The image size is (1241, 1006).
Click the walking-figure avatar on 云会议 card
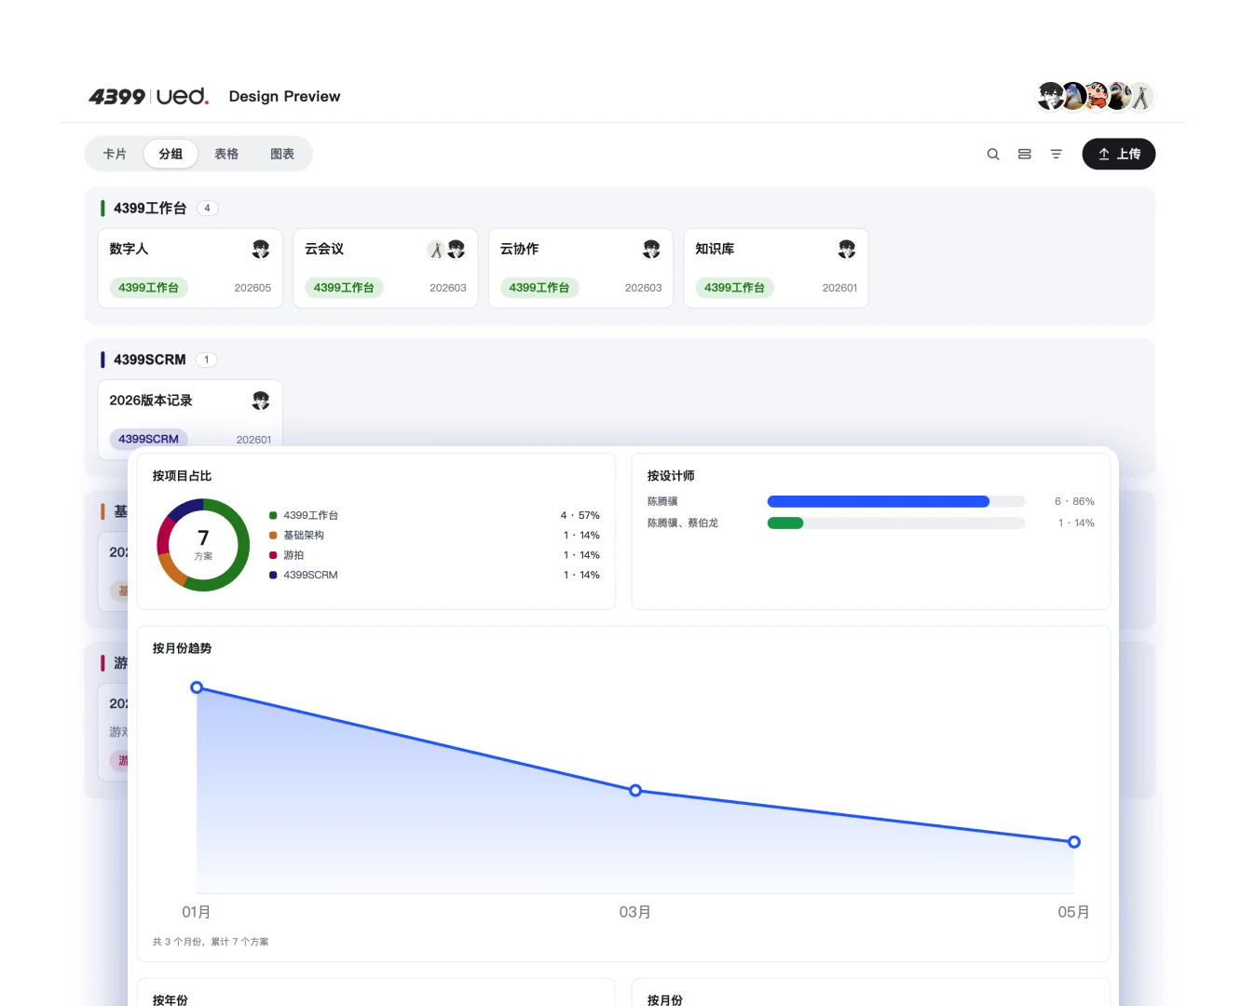(436, 250)
